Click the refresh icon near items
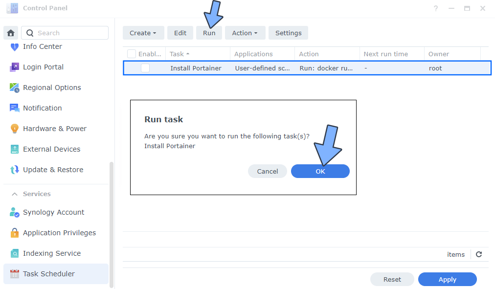Image resolution: width=495 pixels, height=289 pixels. click(x=479, y=254)
